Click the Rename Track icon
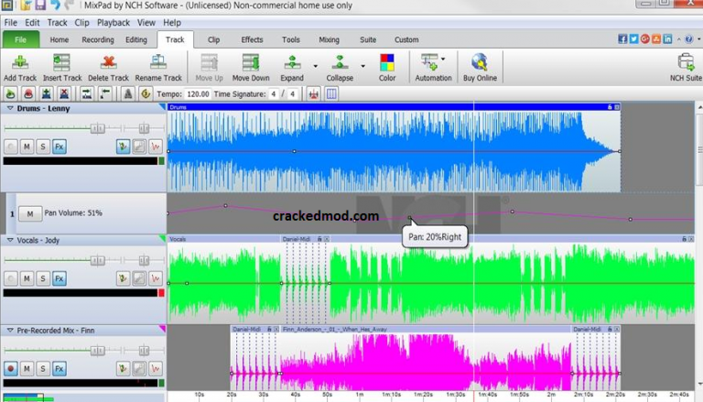Viewport: 703px width, 402px height. pyautogui.click(x=157, y=62)
